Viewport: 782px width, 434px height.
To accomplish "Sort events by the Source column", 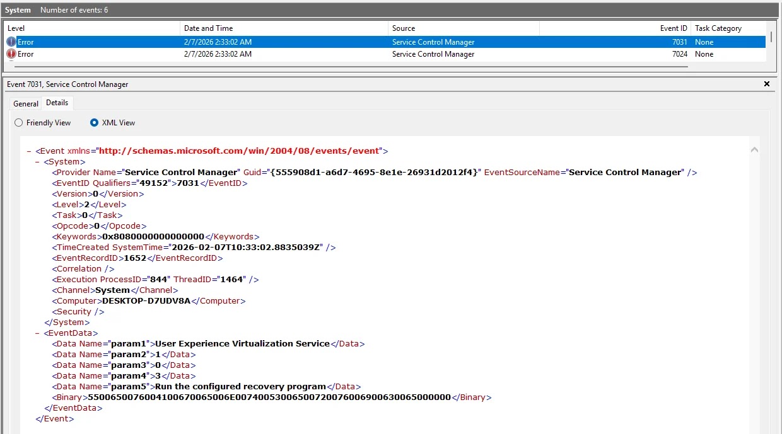I will (x=464, y=28).
